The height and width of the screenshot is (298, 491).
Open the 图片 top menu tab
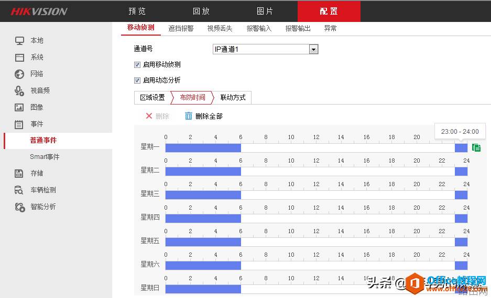click(265, 12)
